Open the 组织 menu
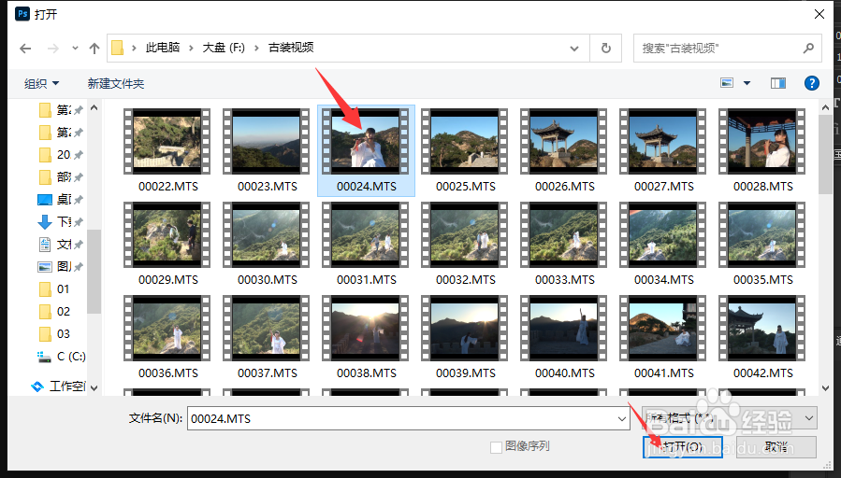Image resolution: width=841 pixels, height=478 pixels. [x=41, y=83]
